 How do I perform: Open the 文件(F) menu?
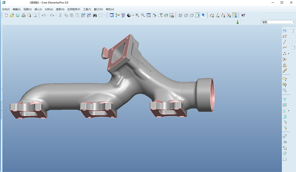6,9
